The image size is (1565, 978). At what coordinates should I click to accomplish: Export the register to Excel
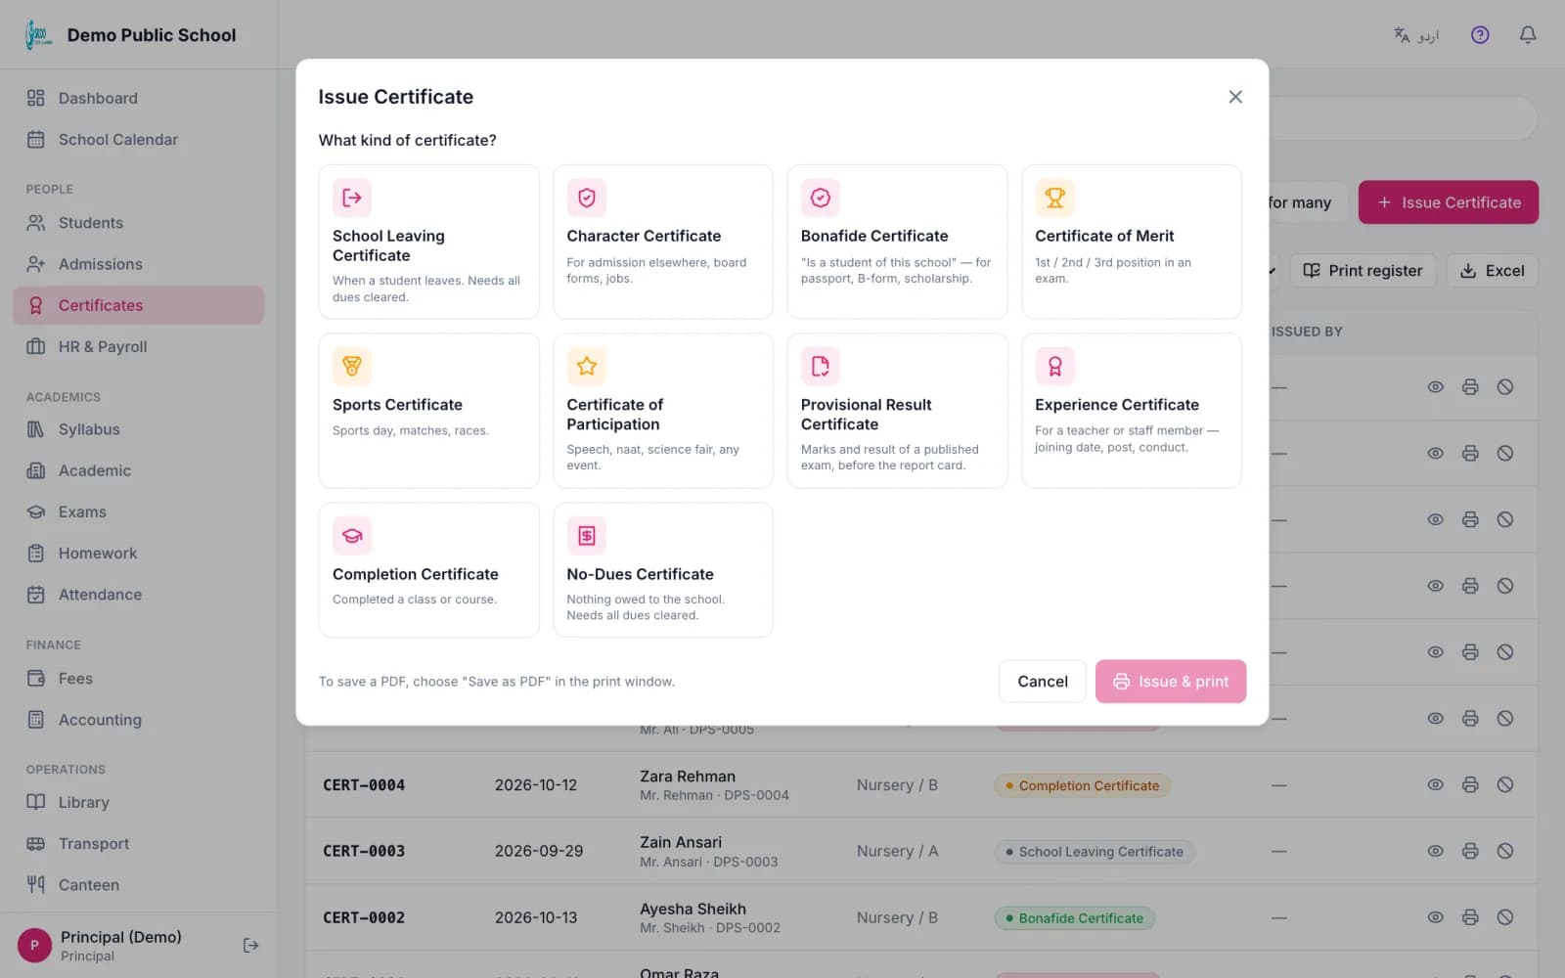coord(1493,271)
